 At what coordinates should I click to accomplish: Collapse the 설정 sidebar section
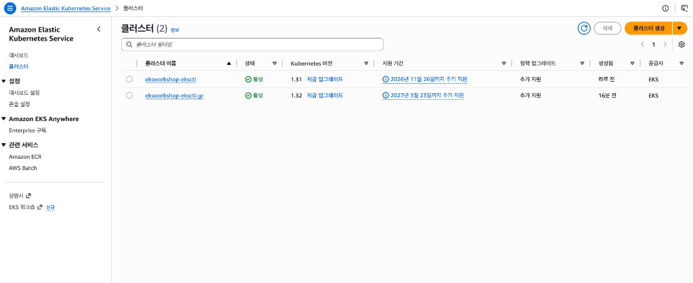click(x=4, y=81)
